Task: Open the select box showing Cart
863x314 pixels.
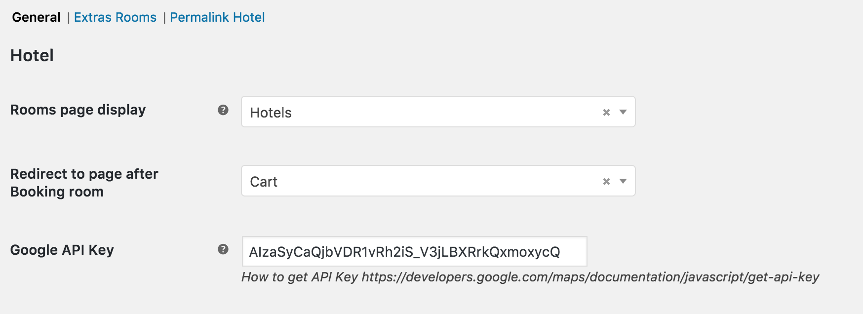Action: 438,181
